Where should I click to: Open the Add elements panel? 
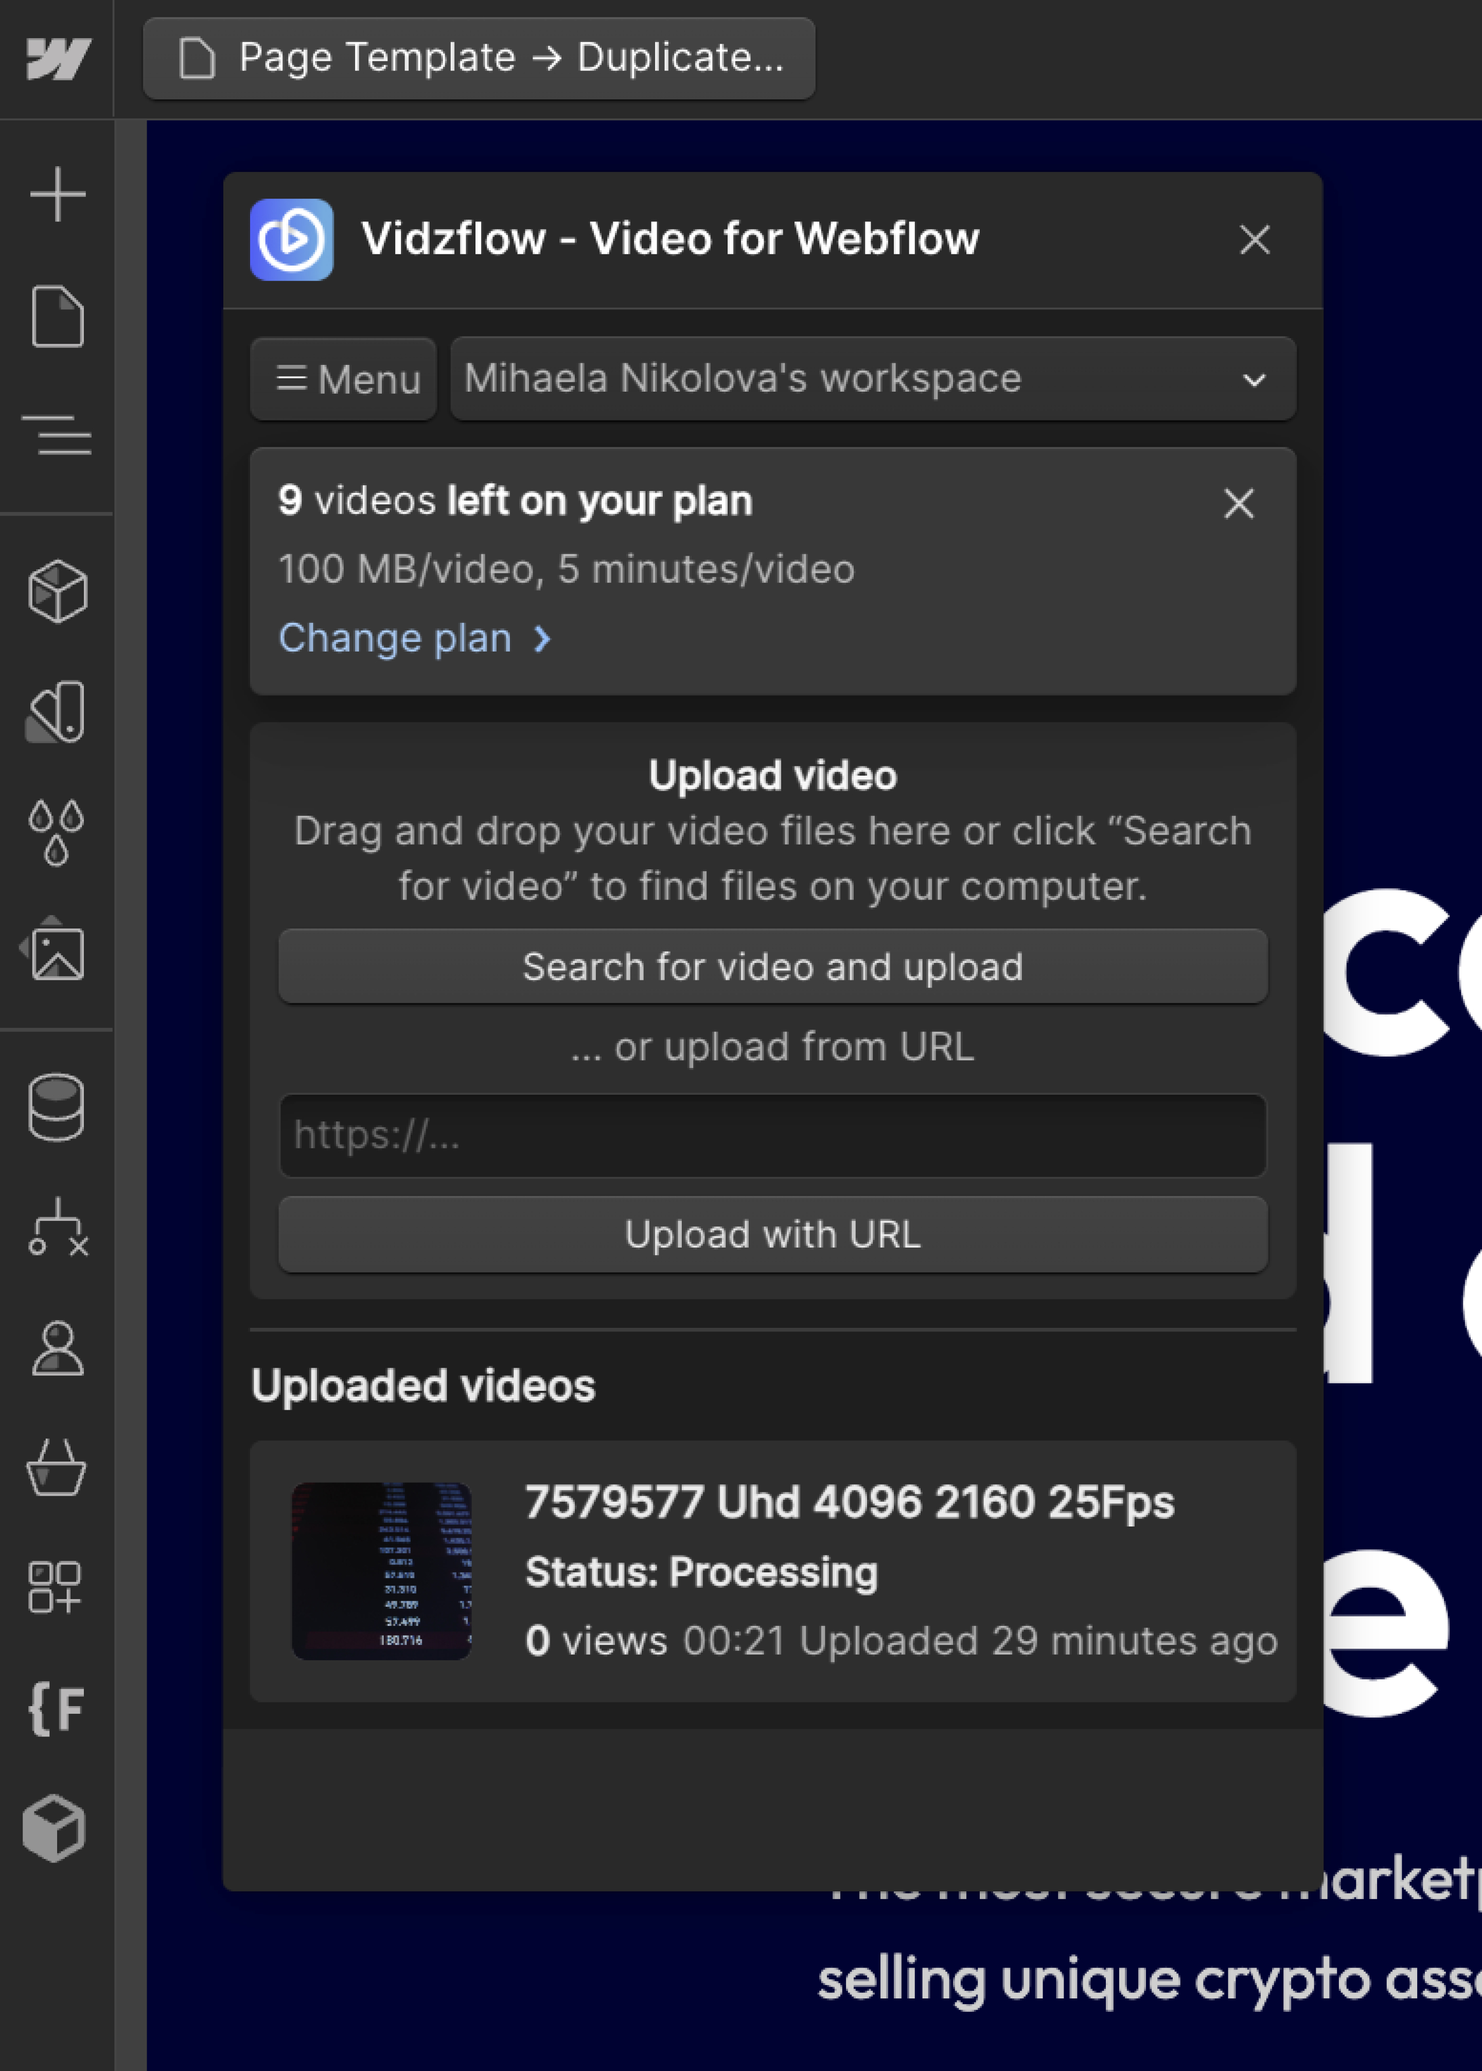[58, 194]
